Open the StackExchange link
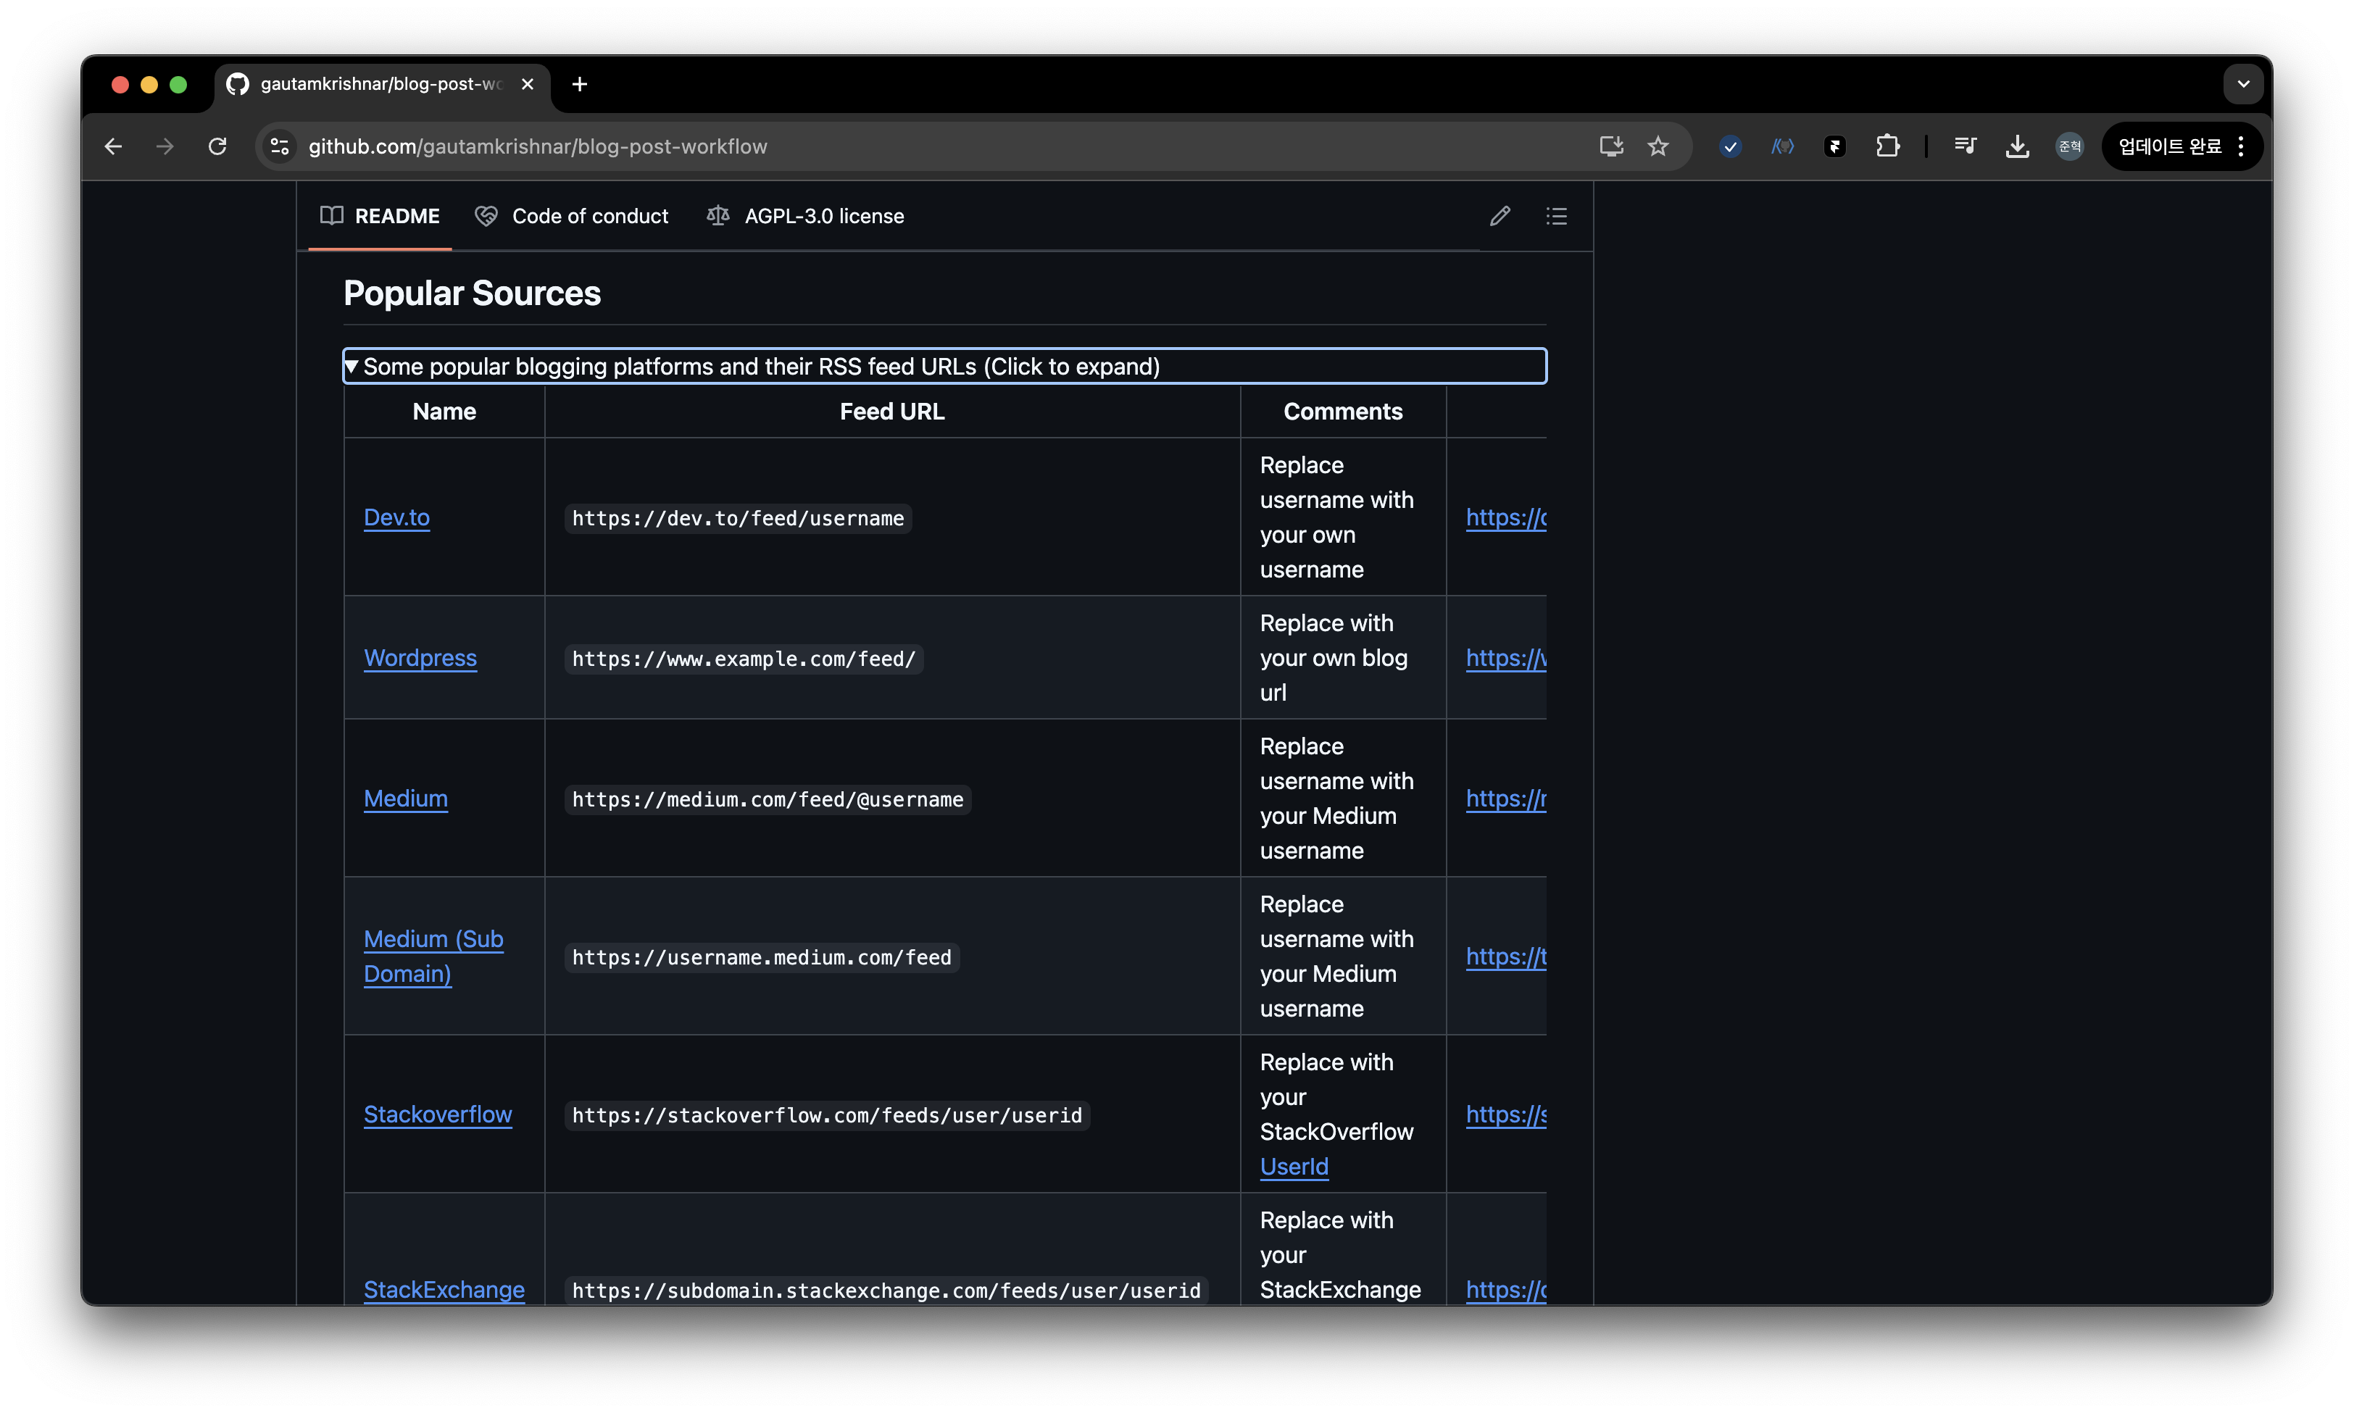 click(x=444, y=1289)
